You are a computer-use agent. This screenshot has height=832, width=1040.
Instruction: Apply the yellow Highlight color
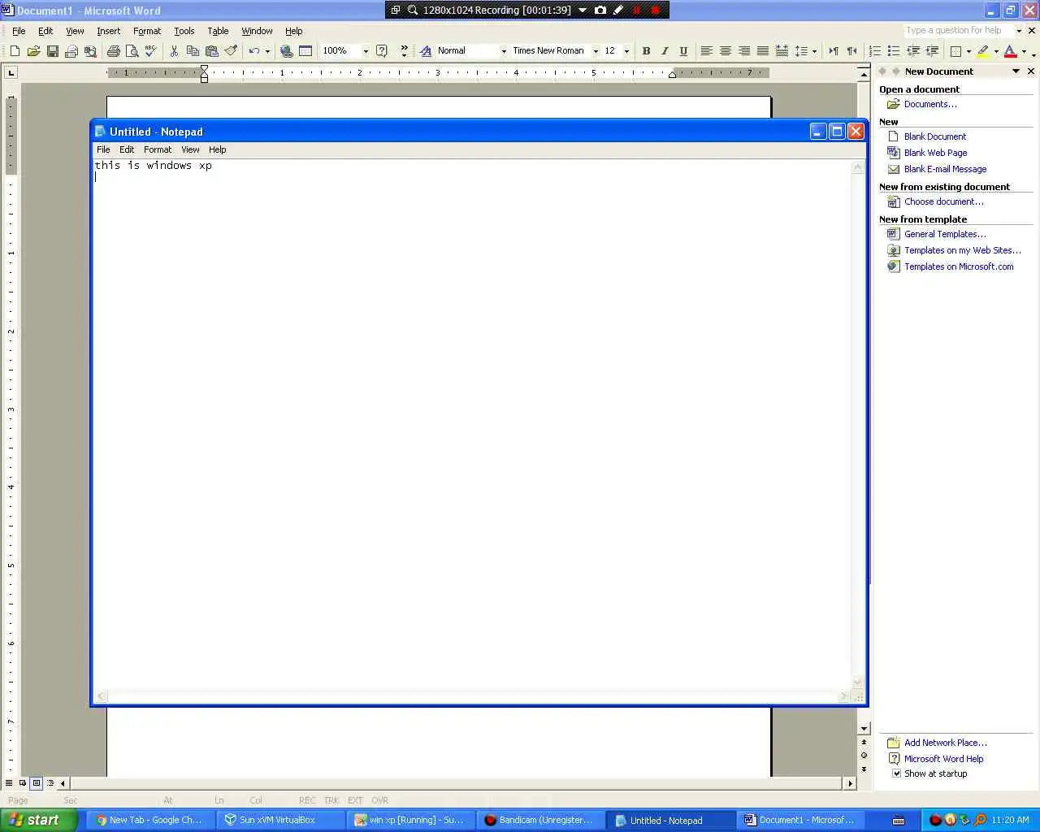983,50
